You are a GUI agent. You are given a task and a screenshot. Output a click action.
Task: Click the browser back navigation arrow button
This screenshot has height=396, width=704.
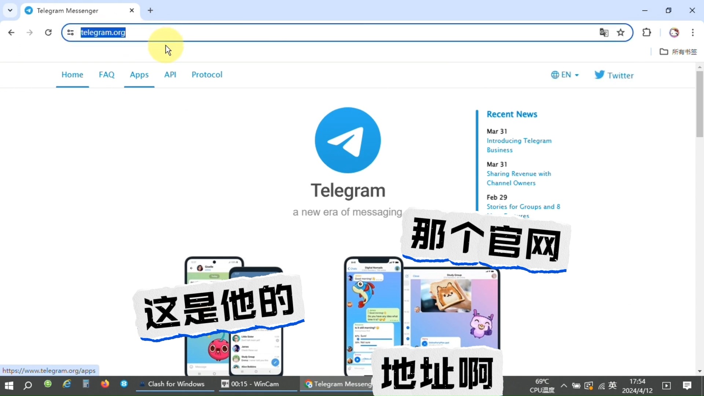pos(11,32)
